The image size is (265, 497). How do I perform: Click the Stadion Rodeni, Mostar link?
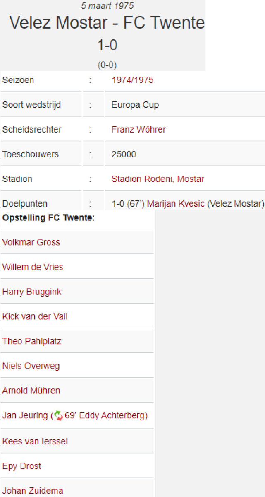158,179
